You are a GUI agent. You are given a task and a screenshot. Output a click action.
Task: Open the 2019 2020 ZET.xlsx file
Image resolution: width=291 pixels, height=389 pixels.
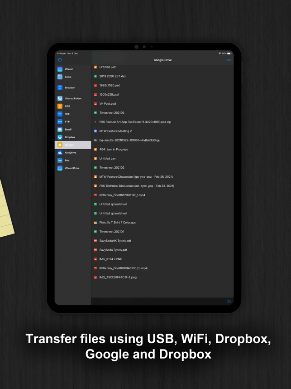click(112, 76)
